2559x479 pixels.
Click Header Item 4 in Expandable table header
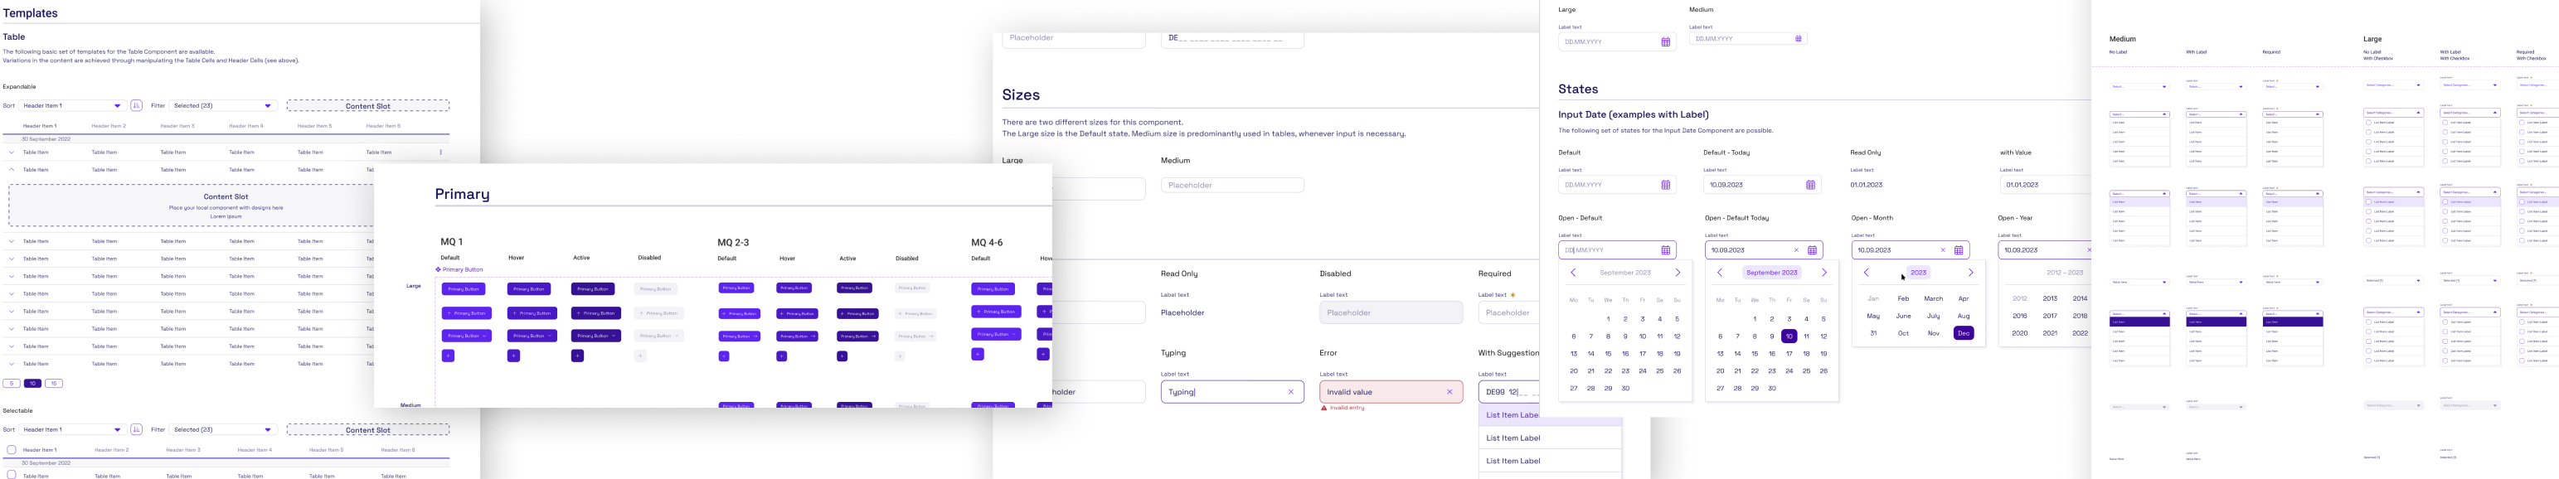pyautogui.click(x=246, y=126)
